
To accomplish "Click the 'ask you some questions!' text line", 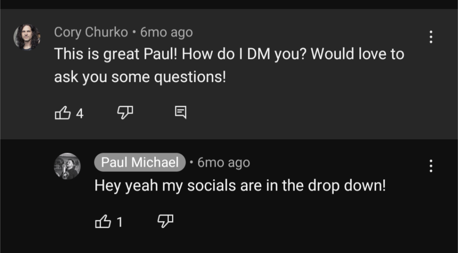I will [140, 77].
